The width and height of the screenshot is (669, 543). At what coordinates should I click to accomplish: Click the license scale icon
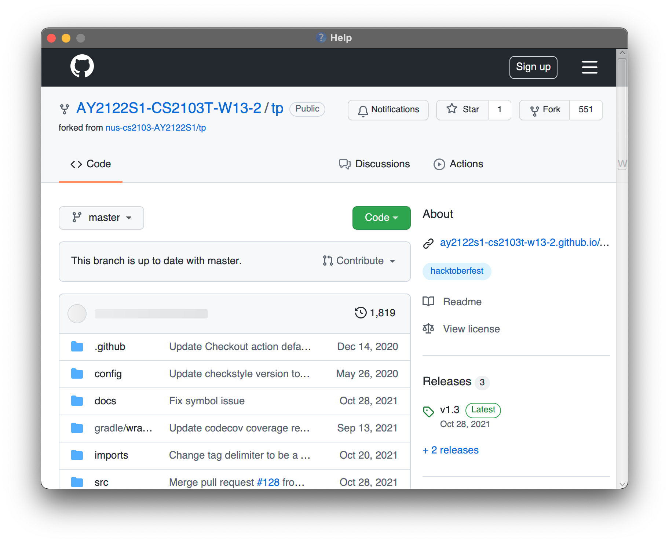click(428, 329)
